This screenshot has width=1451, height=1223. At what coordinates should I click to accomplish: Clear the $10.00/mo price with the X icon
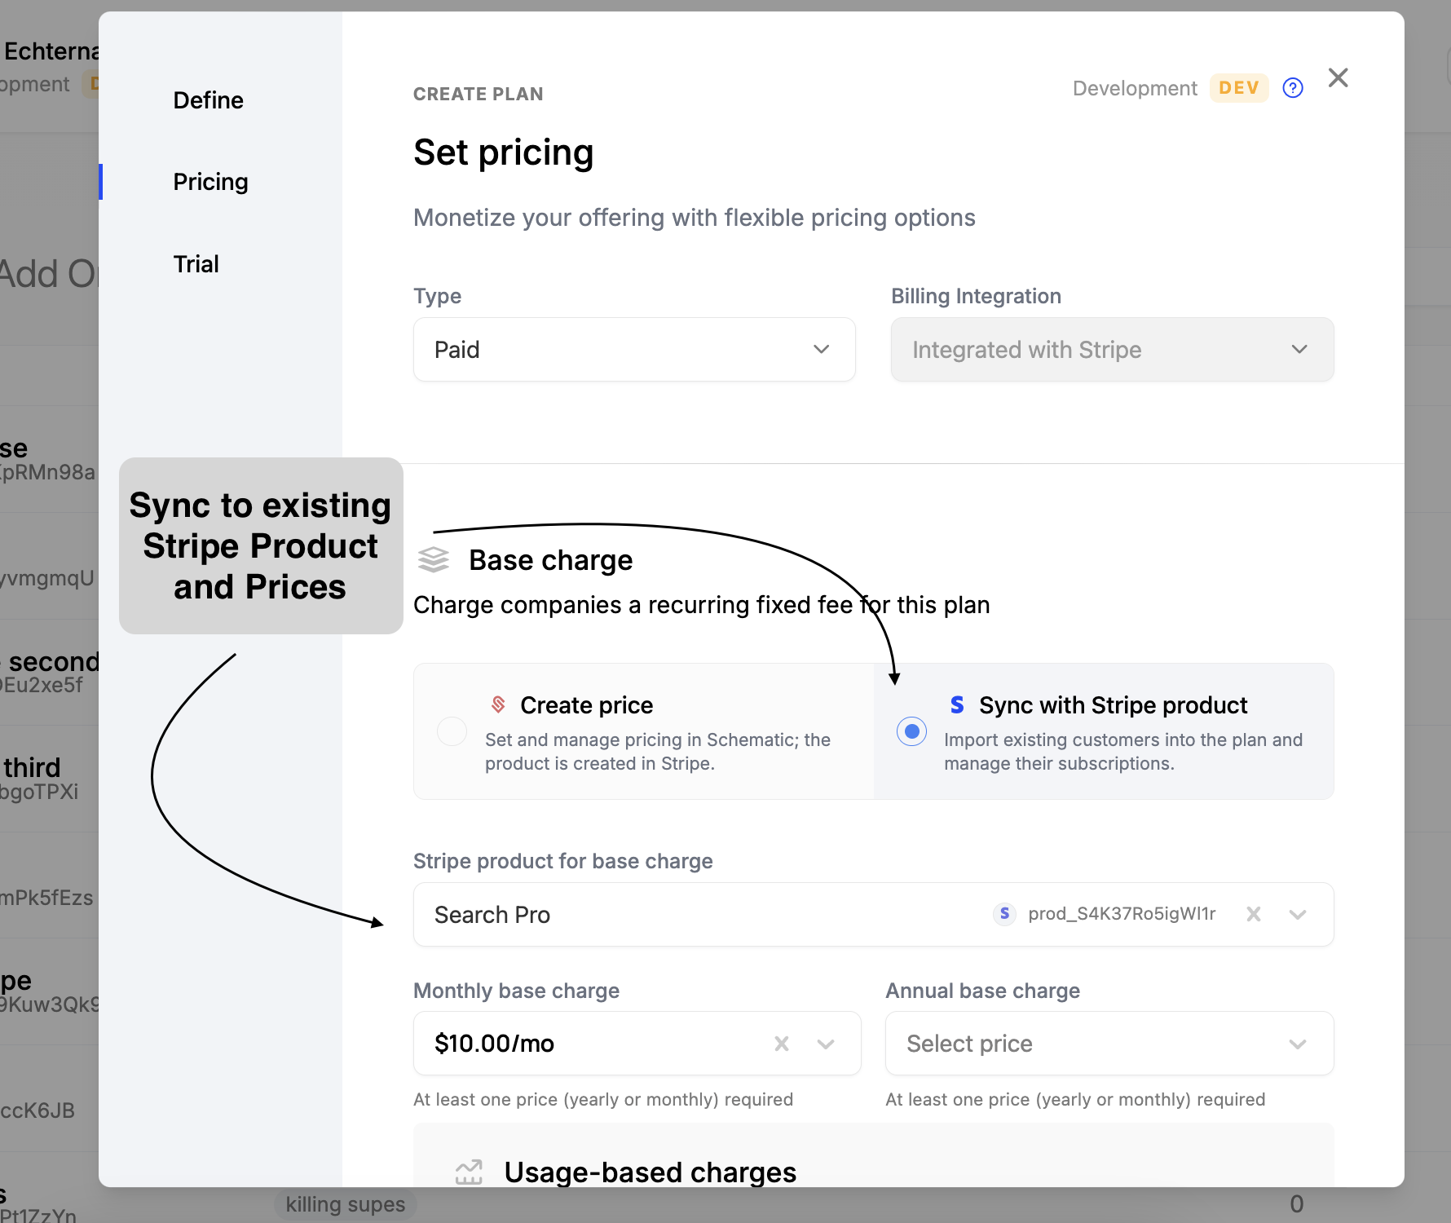point(781,1044)
